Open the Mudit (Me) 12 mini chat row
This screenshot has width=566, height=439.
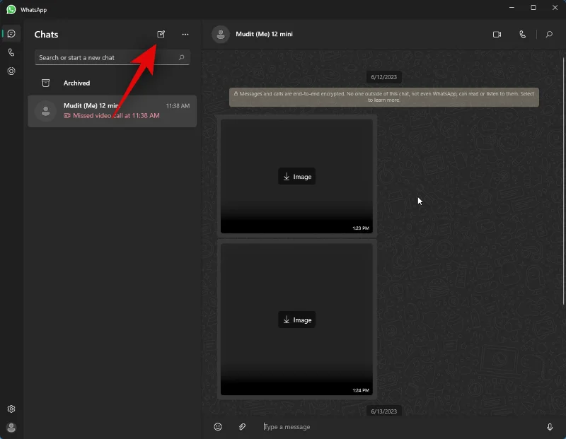tap(112, 111)
